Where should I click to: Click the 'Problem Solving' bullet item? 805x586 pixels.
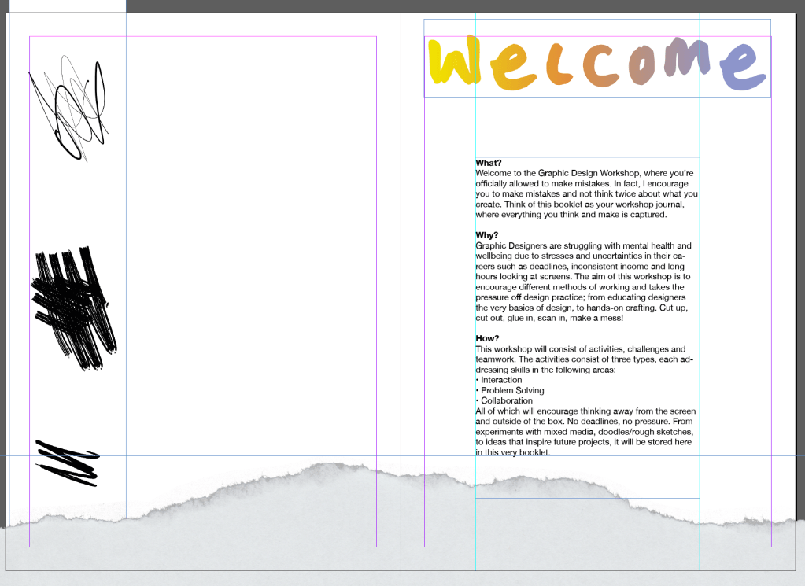pos(512,390)
